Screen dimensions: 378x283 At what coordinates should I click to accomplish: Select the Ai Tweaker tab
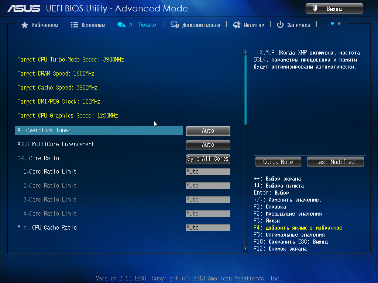(138, 25)
